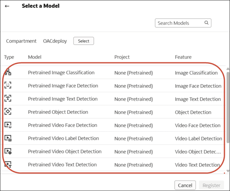Click the Video Label Detection type icon
This screenshot has width=230, height=191.
point(8,139)
